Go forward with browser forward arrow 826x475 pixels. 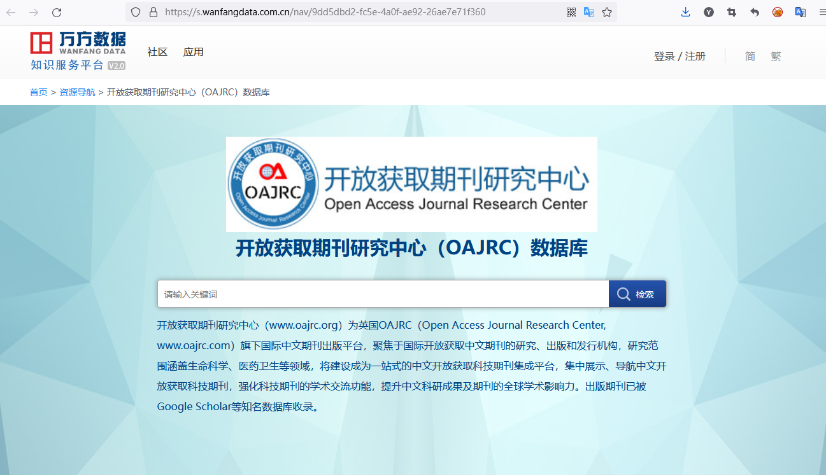[x=34, y=12]
